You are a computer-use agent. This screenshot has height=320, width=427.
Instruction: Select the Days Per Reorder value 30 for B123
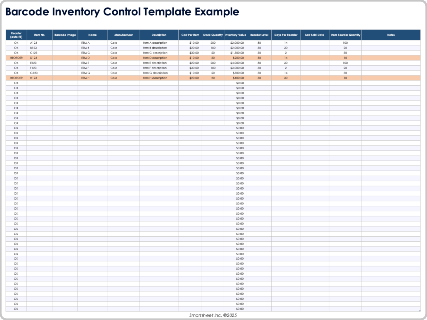pos(285,48)
